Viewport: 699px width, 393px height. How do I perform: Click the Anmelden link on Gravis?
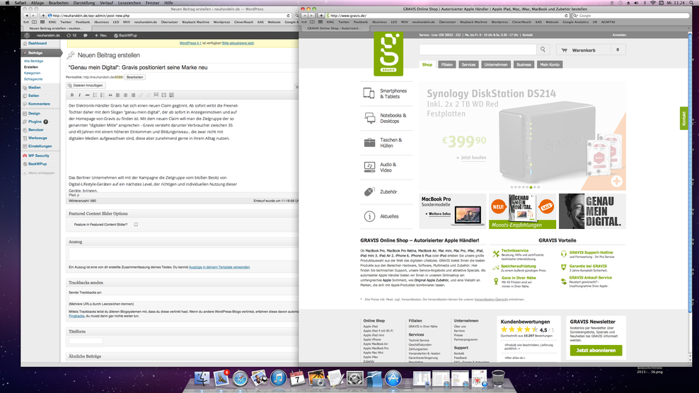[x=619, y=35]
